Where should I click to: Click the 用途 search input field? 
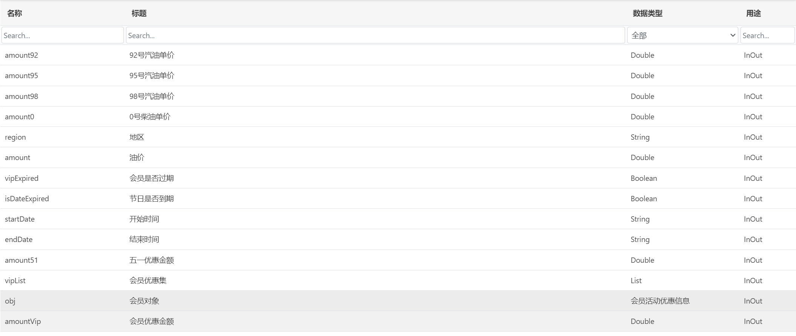click(767, 35)
